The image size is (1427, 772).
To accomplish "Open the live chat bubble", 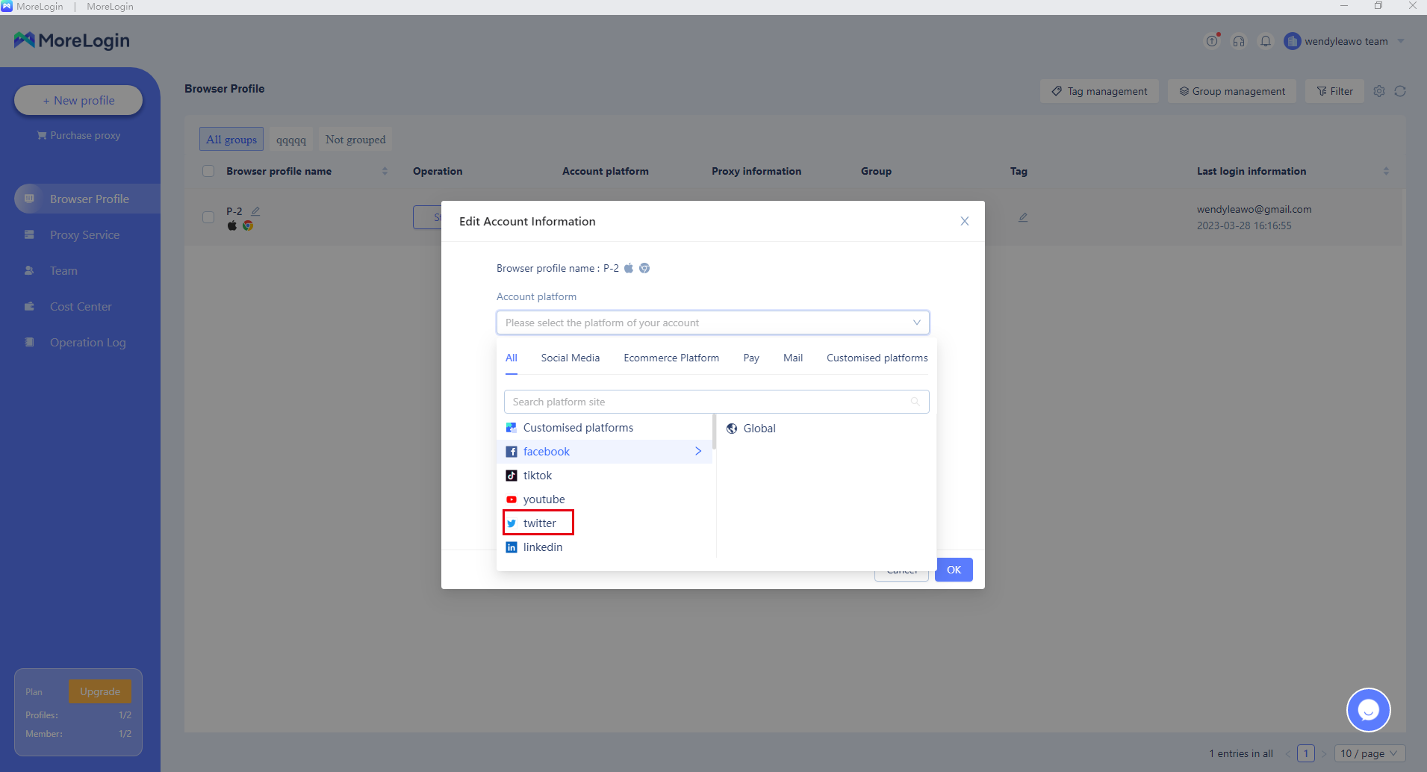I will click(x=1369, y=710).
